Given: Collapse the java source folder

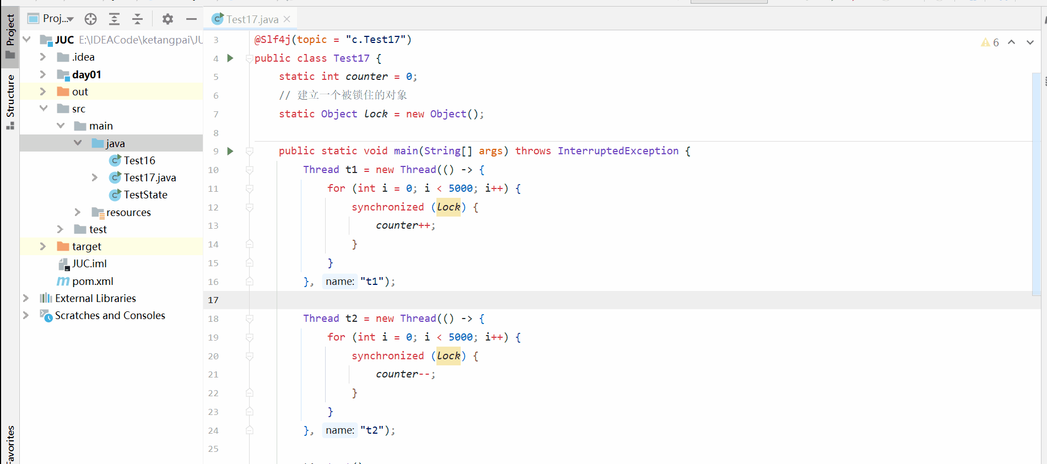Looking at the screenshot, I should [78, 143].
